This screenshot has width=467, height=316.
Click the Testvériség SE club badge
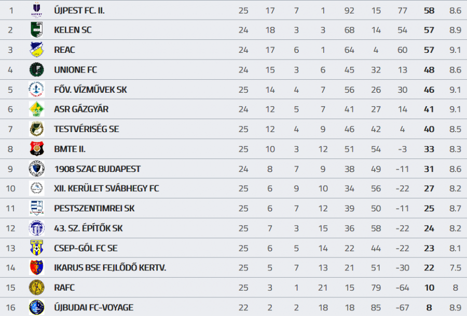pyautogui.click(x=36, y=129)
